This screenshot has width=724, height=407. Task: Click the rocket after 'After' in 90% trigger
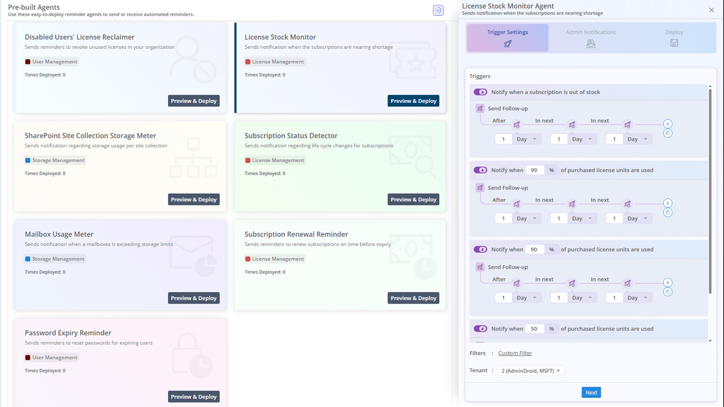point(516,283)
